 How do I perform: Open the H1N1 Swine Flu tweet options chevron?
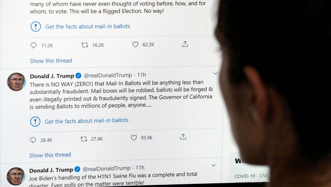(x=213, y=165)
